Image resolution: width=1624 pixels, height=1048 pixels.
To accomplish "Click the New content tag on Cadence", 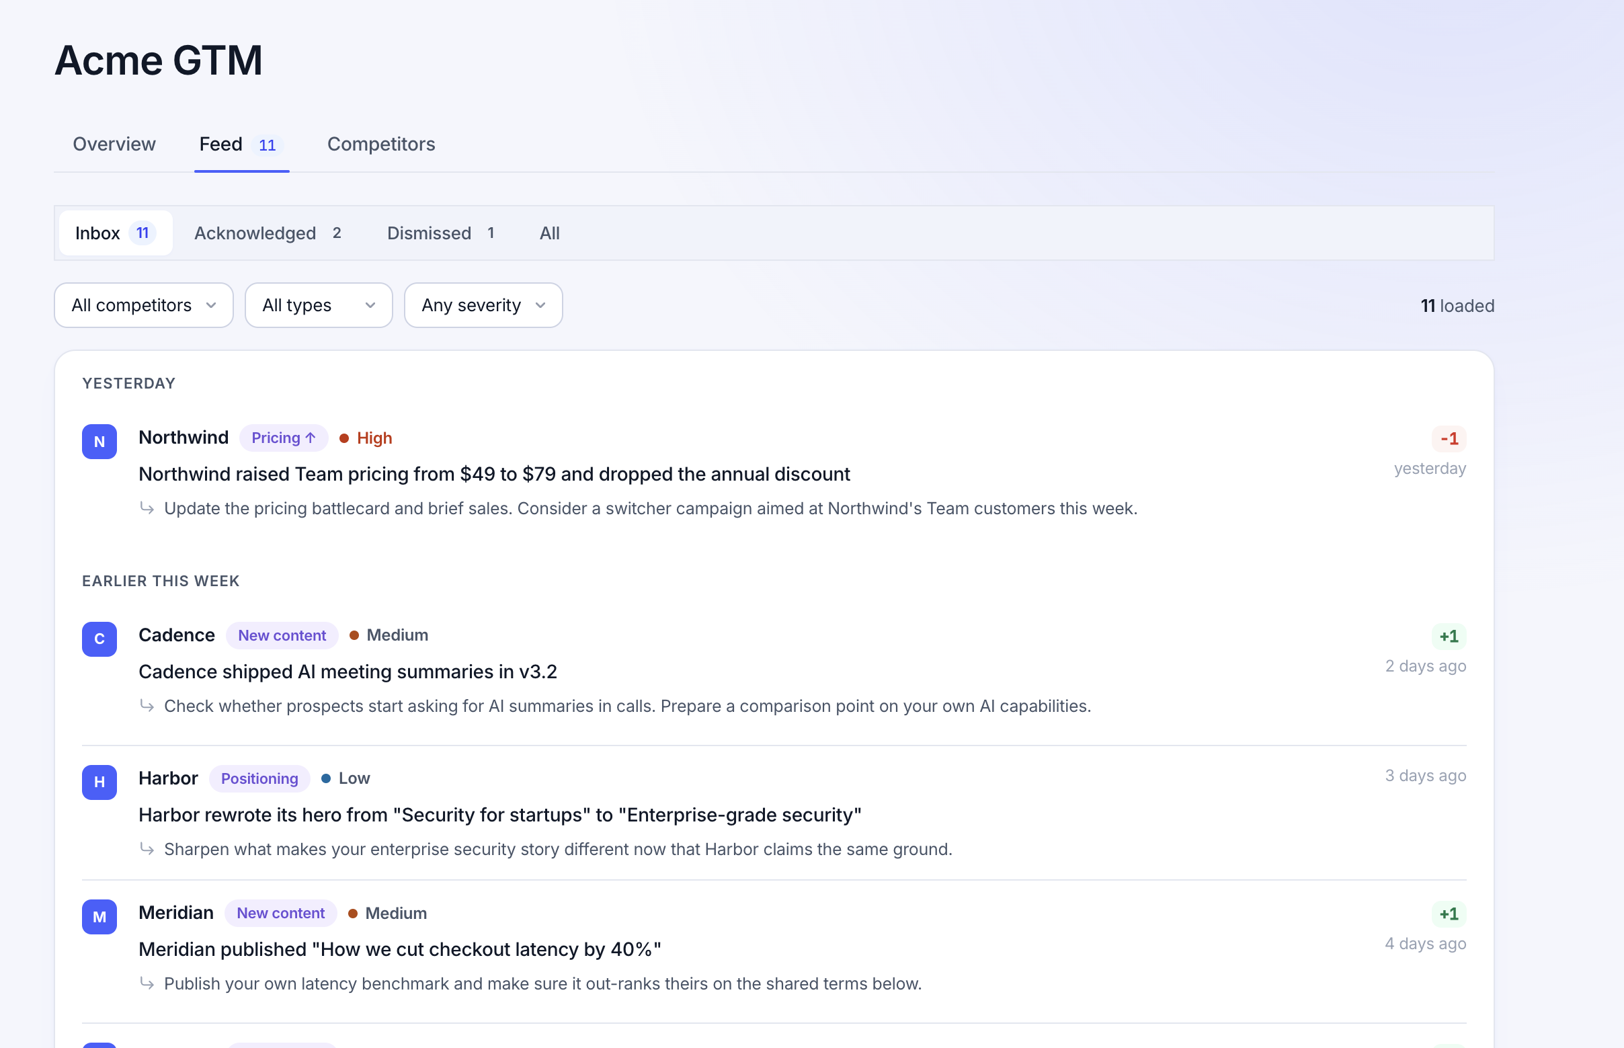I will (x=282, y=635).
